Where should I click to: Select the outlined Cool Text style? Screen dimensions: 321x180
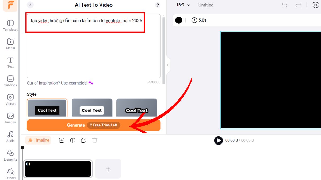pyautogui.click(x=137, y=108)
